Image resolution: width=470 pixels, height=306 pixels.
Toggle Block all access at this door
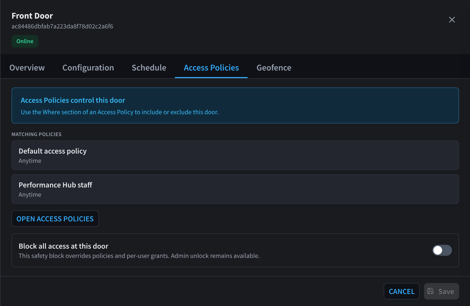pyautogui.click(x=442, y=250)
